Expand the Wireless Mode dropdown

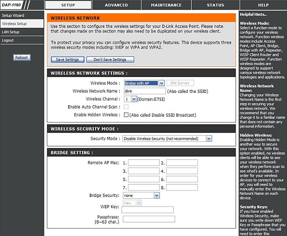144,83
